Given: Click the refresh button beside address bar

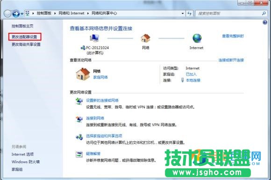Looking at the screenshot, I should 189,13.
